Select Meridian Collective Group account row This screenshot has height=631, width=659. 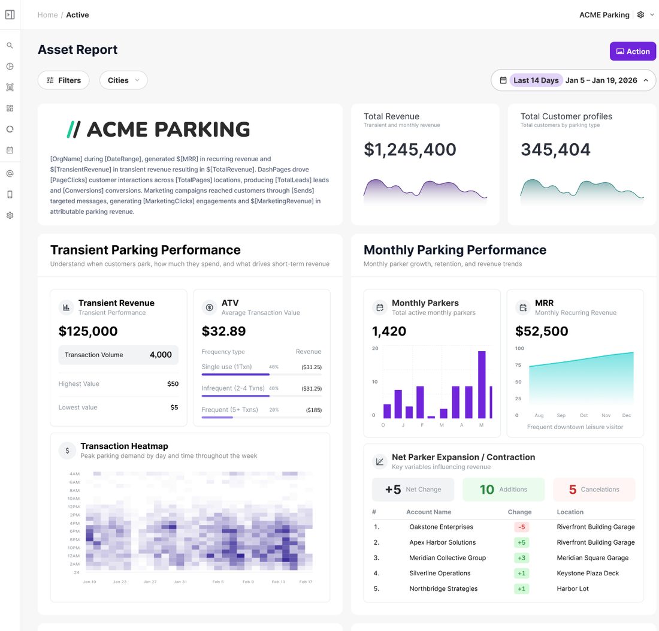pyautogui.click(x=503, y=558)
